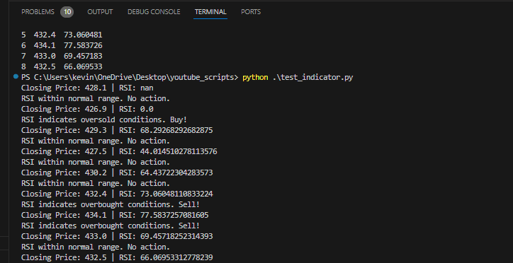513x263 pixels.
Task: Open the PROBLEMS panel tab
Action: tap(38, 12)
